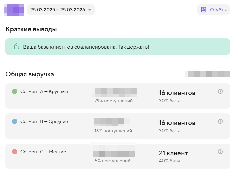The image size is (235, 178).
Task: Click the thumbs-up icon in green banner
Action: (16, 47)
